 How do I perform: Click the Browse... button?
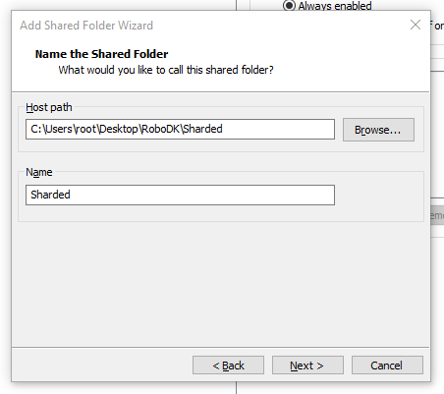(378, 130)
